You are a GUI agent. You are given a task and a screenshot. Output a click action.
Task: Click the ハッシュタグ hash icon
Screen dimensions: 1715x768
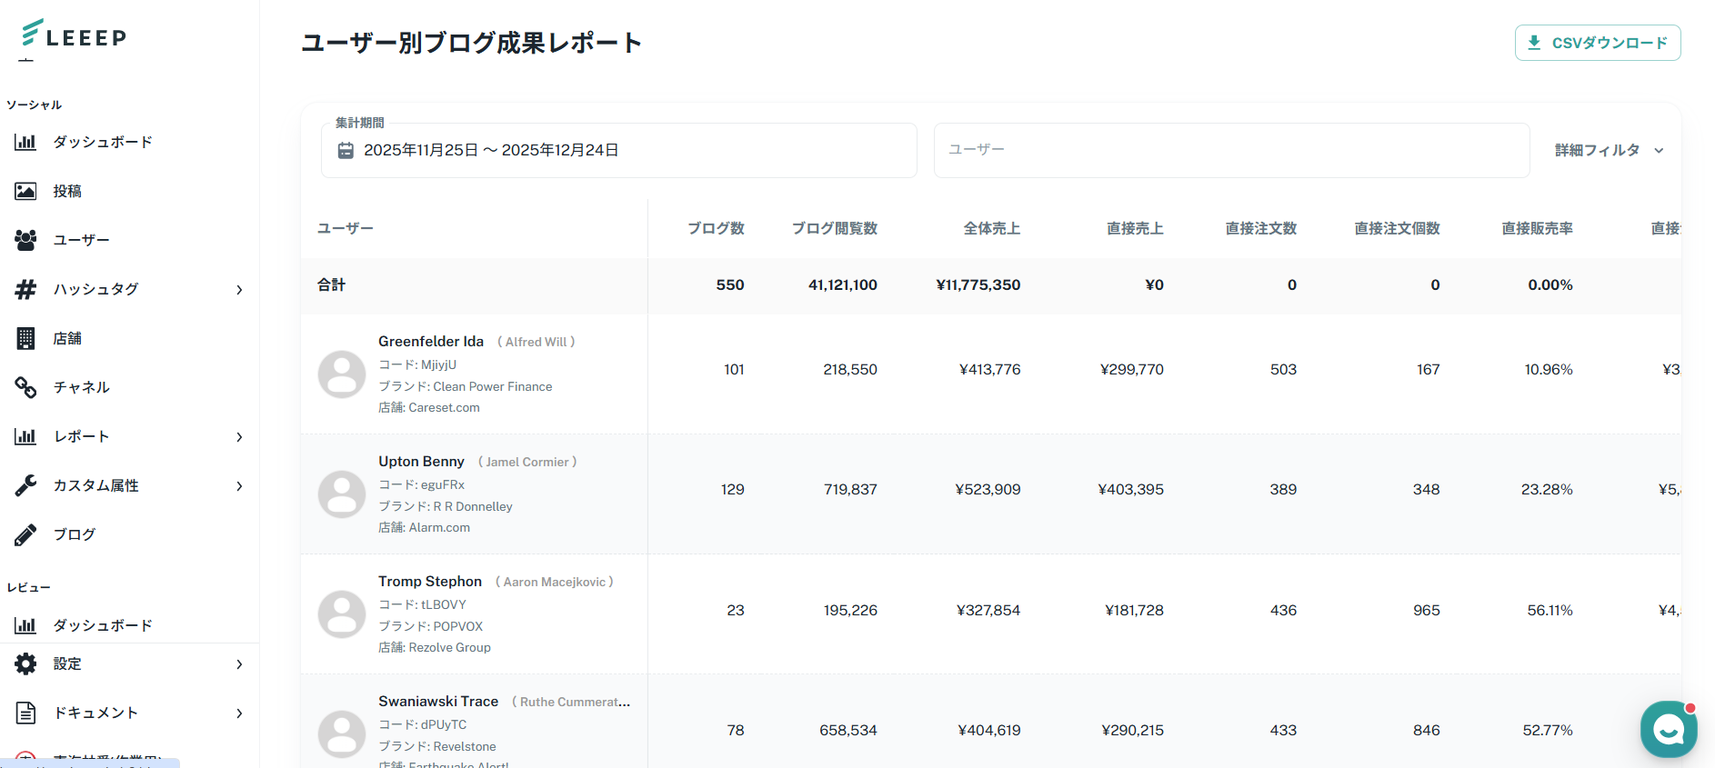click(25, 289)
